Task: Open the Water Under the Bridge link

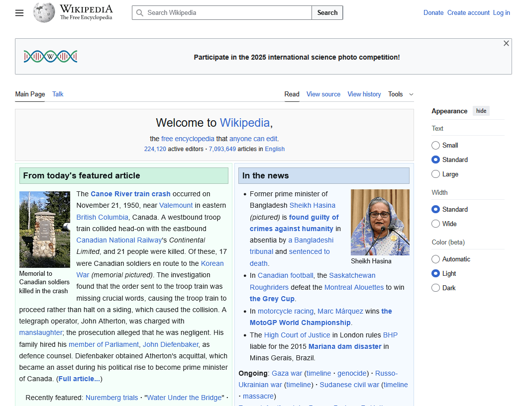Action: pyautogui.click(x=184, y=398)
